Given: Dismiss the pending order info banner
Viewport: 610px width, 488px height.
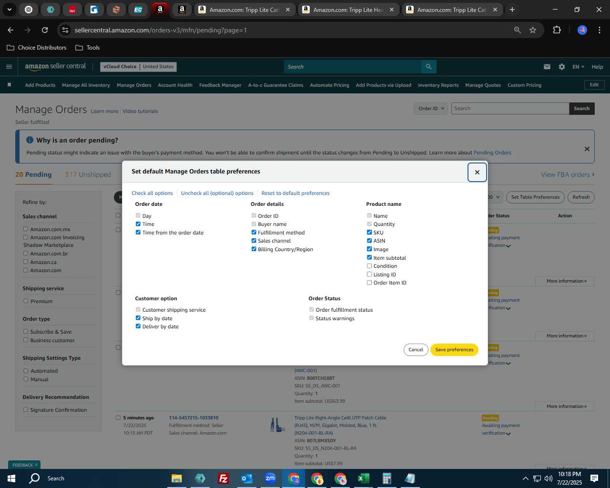Looking at the screenshot, I should (587, 149).
